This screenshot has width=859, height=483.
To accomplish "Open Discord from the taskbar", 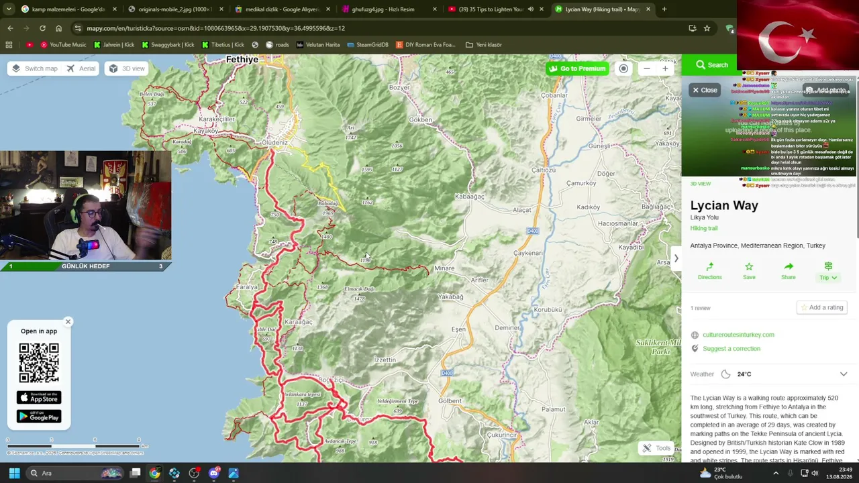I will (214, 473).
